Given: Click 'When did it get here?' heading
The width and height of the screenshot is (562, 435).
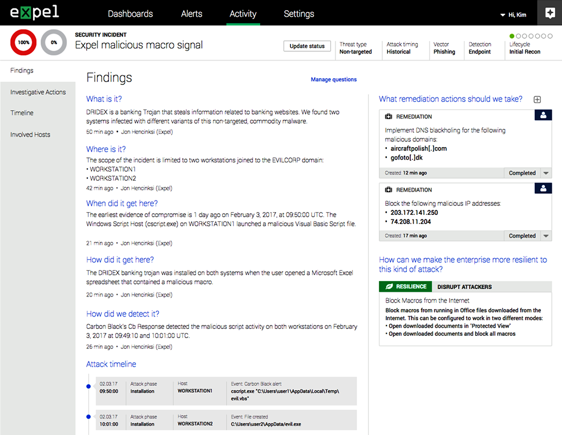Looking at the screenshot, I should tap(122, 204).
